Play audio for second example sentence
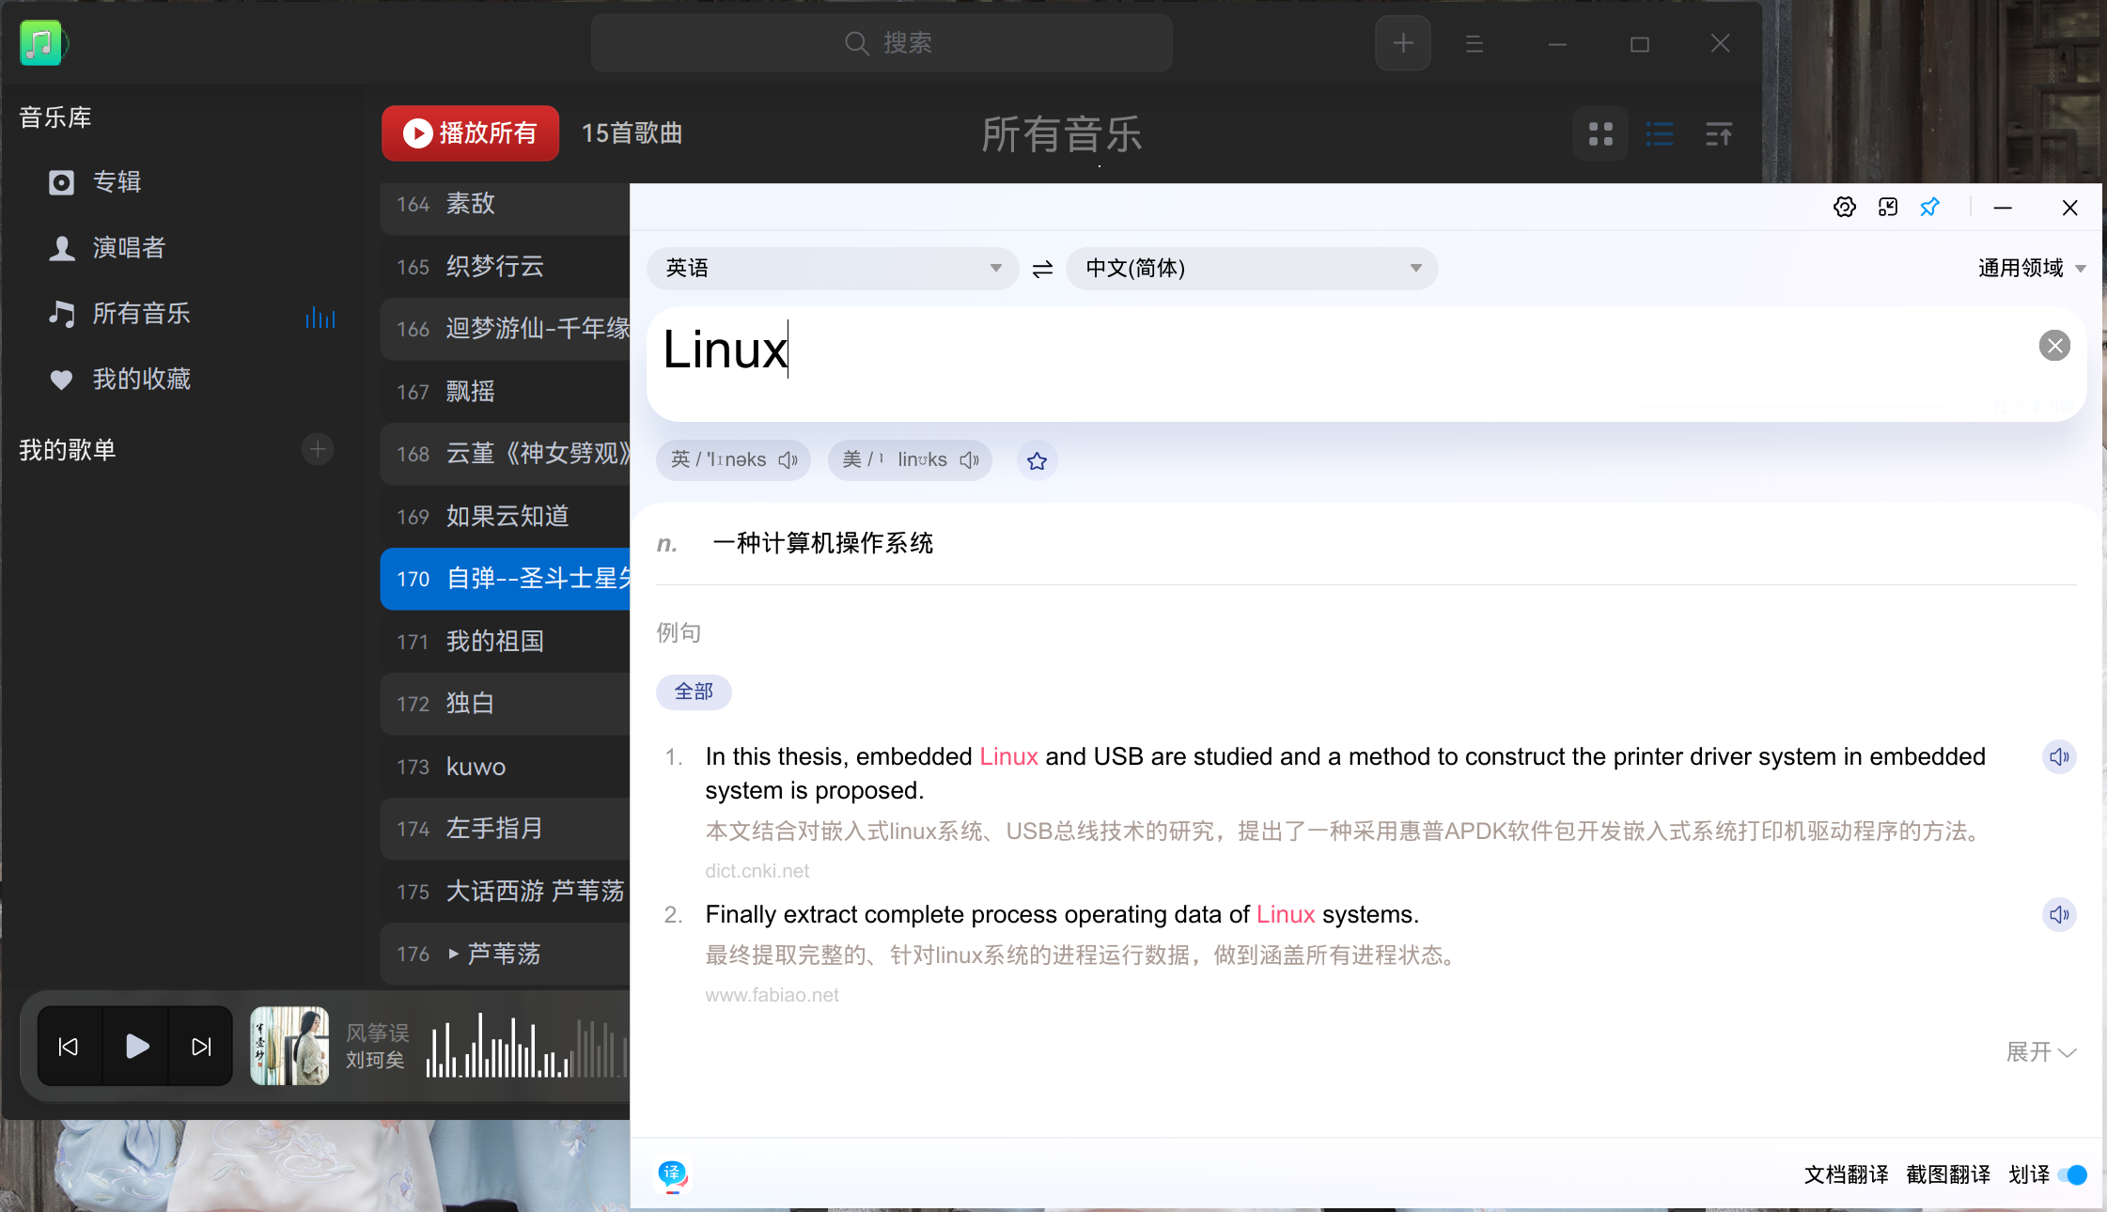Image resolution: width=2107 pixels, height=1212 pixels. click(2058, 915)
